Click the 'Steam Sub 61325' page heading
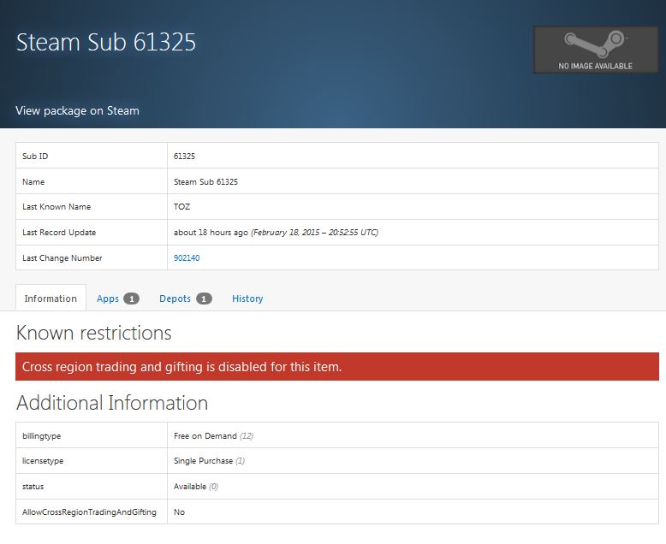 point(106,42)
